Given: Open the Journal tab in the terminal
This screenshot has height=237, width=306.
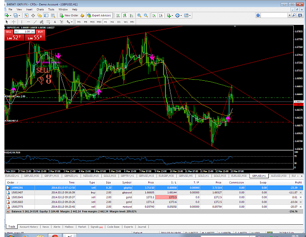Looking at the screenshot, I should click(141, 227).
